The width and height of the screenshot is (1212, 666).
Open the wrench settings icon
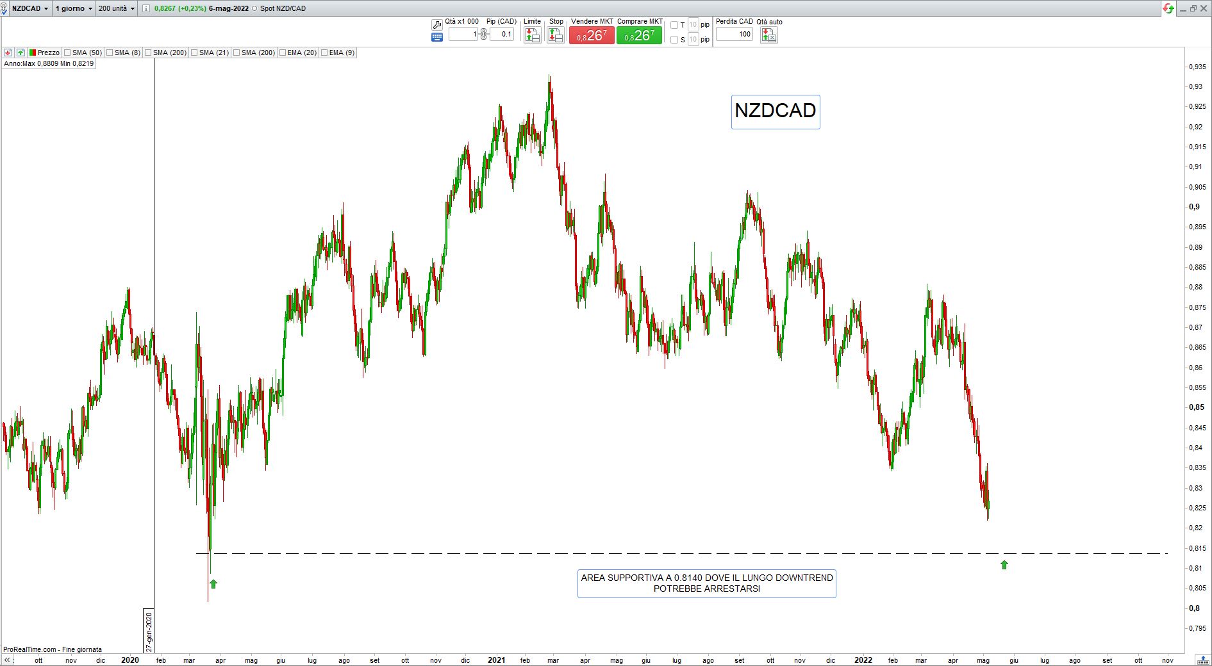click(x=436, y=25)
